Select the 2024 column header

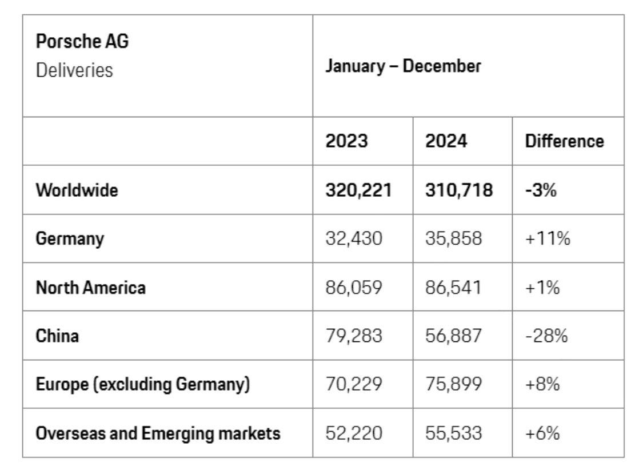point(446,141)
